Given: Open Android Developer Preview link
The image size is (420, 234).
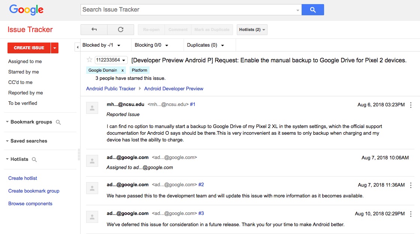Looking at the screenshot, I should click(173, 88).
